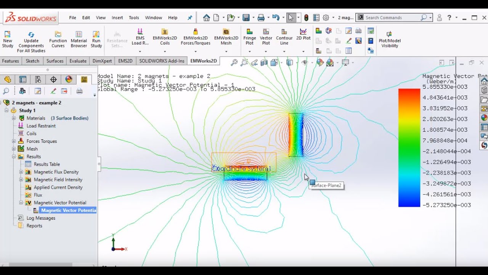This screenshot has height=275, width=488.
Task: Click the Save icon
Action: tap(246, 18)
